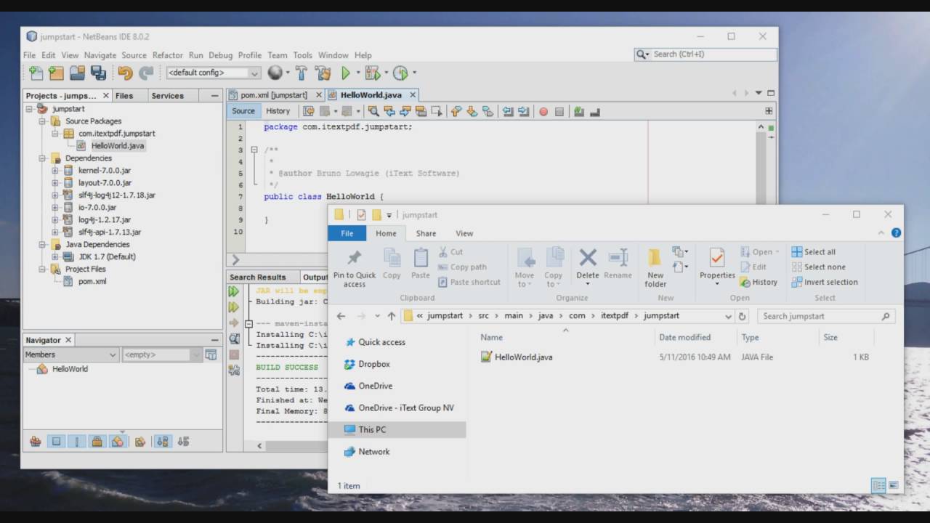Click Build Project hammer icon
Viewport: 930px width, 523px height.
pyautogui.click(x=302, y=73)
